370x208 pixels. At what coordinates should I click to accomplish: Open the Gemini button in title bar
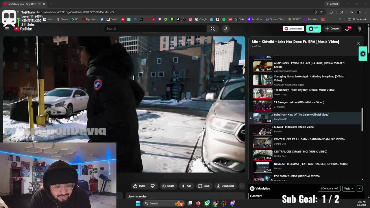(332, 4)
